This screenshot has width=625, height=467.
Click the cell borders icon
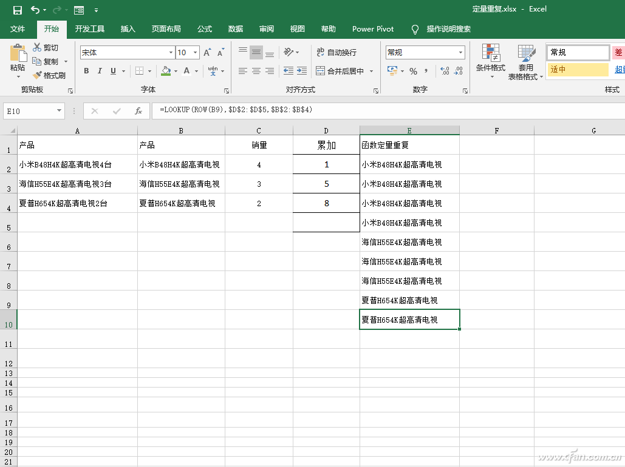point(139,71)
